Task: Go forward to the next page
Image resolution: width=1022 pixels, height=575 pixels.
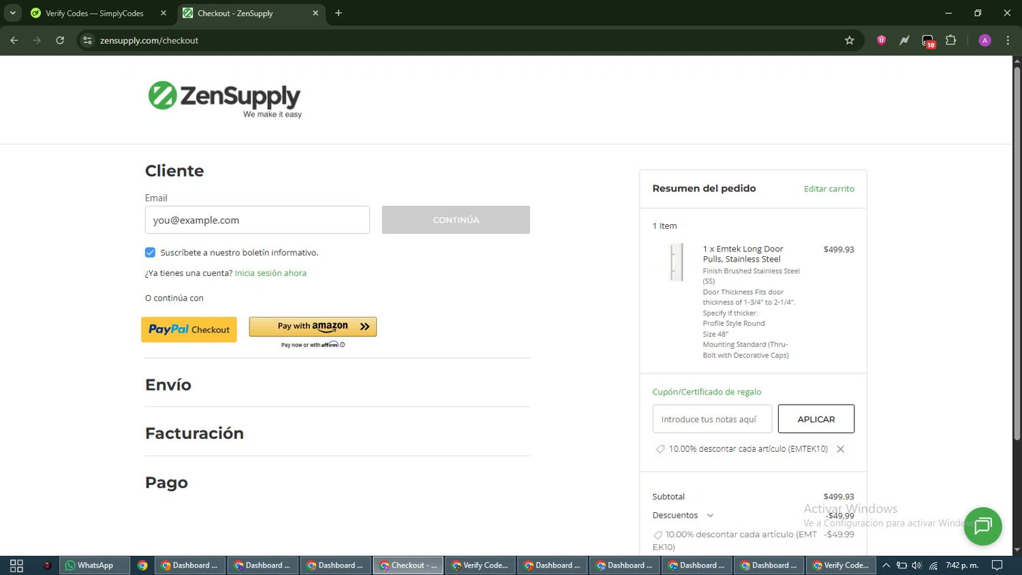Action: (x=37, y=40)
